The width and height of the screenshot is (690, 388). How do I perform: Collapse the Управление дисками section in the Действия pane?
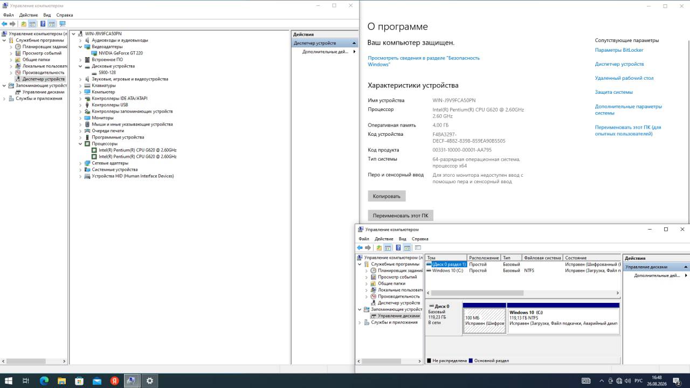(x=686, y=267)
